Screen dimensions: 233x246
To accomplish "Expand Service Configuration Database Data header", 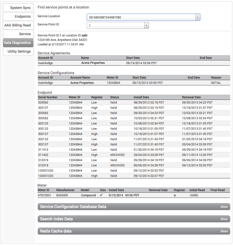I will (73, 207).
